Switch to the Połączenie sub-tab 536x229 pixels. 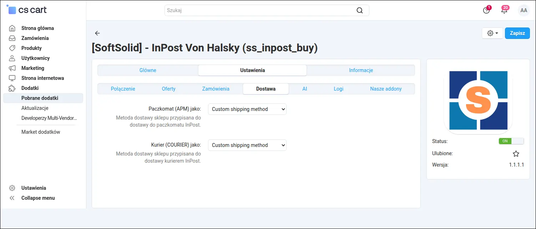123,89
